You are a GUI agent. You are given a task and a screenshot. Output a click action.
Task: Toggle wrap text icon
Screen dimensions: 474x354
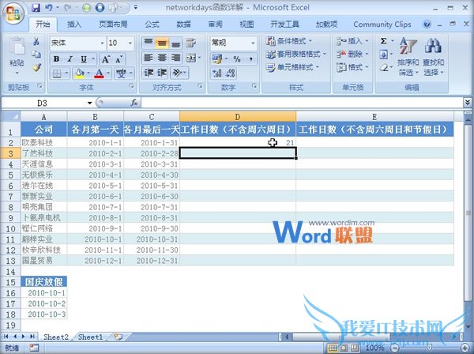point(190,43)
